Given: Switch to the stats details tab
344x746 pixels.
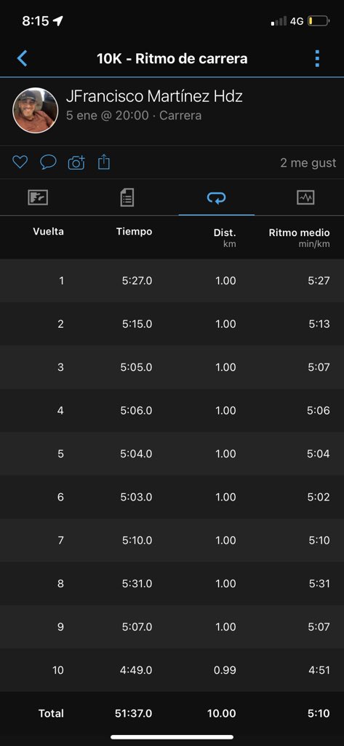Looking at the screenshot, I should pos(127,197).
